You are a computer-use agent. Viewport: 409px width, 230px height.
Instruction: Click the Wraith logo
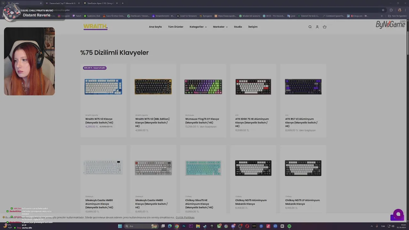click(95, 27)
